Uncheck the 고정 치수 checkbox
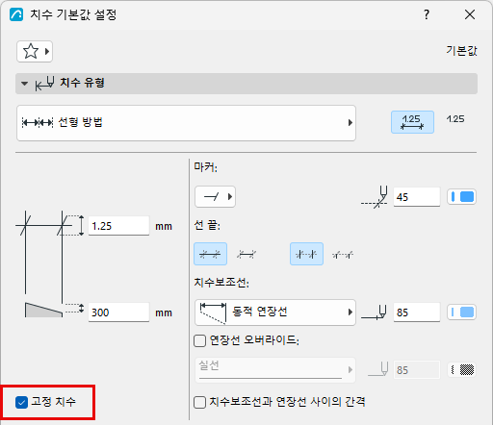Screen dimensions: 493x425 point(21,402)
